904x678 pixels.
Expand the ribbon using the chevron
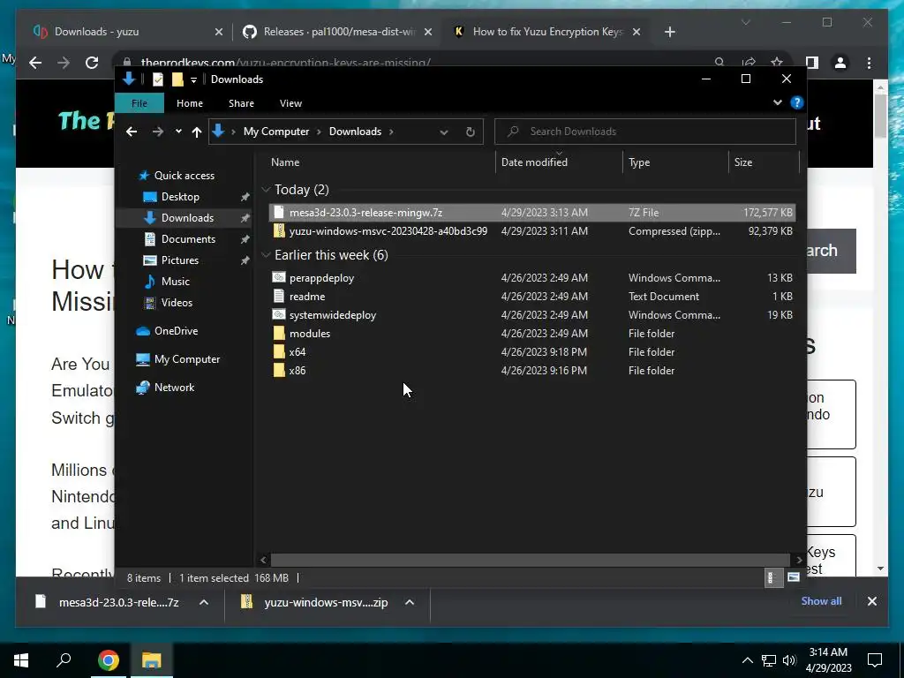[778, 102]
